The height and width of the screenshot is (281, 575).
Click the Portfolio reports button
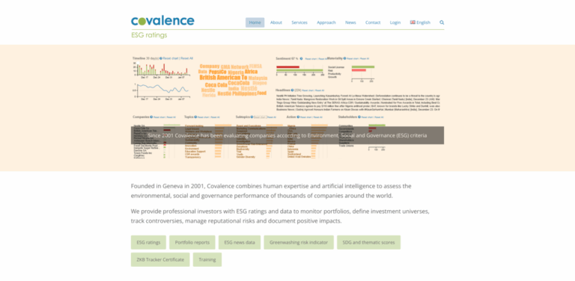pyautogui.click(x=192, y=243)
